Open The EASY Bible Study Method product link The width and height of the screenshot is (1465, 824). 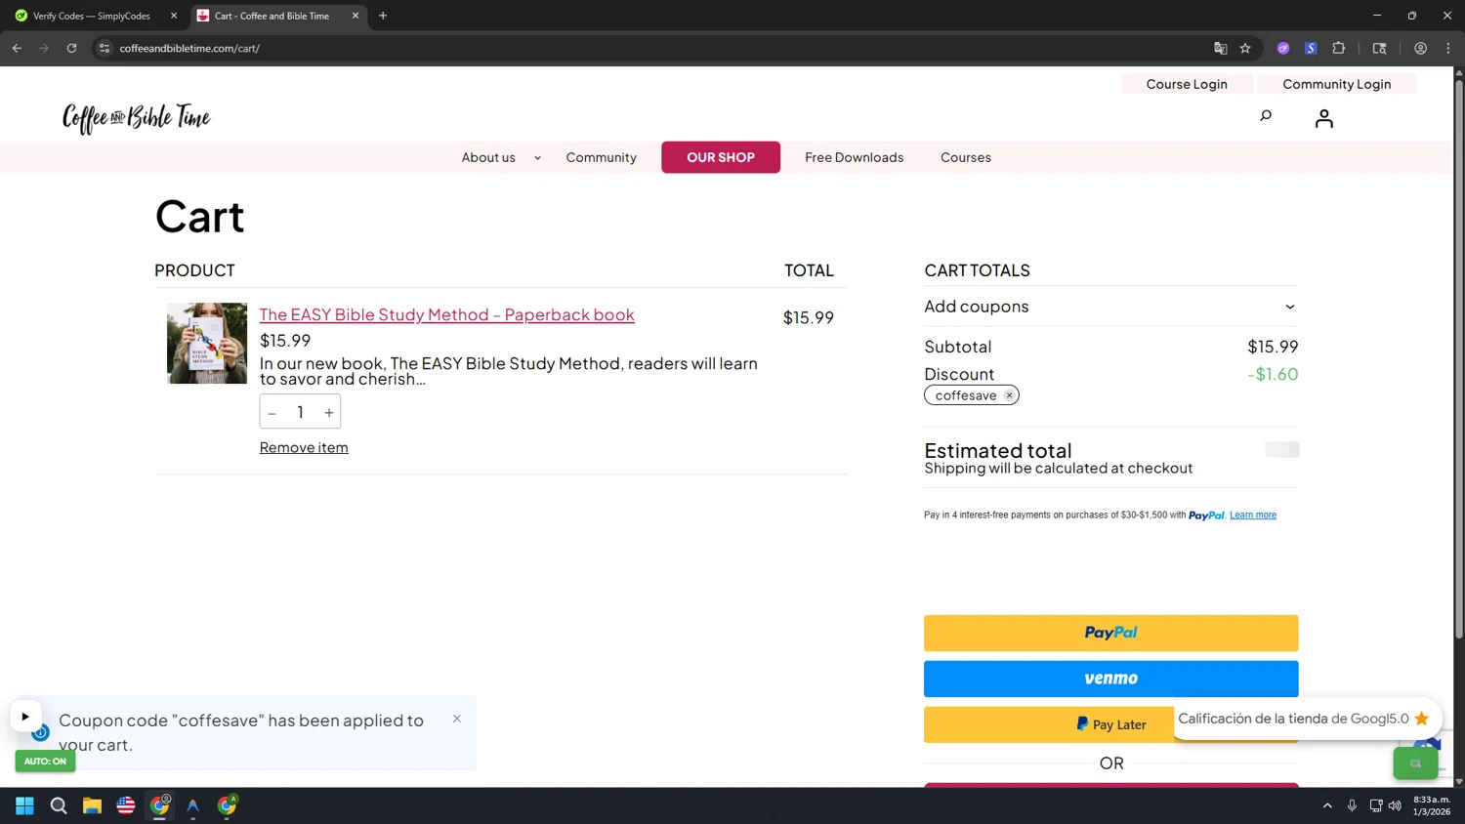446,314
